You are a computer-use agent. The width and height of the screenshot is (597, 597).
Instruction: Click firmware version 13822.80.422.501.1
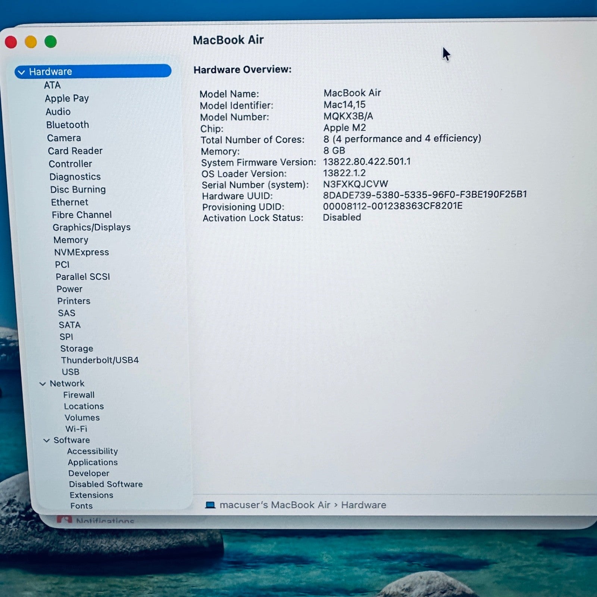click(x=367, y=162)
